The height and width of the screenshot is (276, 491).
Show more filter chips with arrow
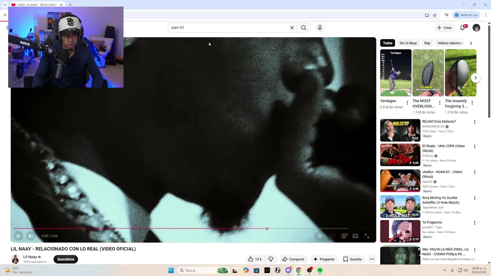click(x=471, y=43)
